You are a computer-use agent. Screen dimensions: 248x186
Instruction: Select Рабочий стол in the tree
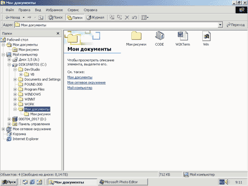coord(17,40)
